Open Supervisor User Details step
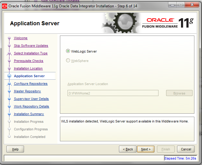 coord(31,99)
